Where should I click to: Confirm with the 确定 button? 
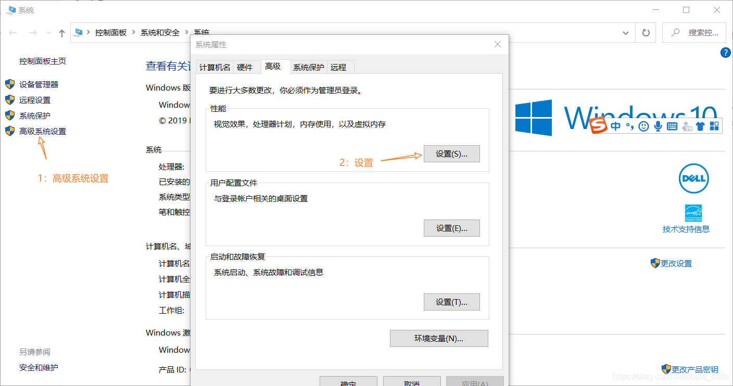click(x=348, y=381)
